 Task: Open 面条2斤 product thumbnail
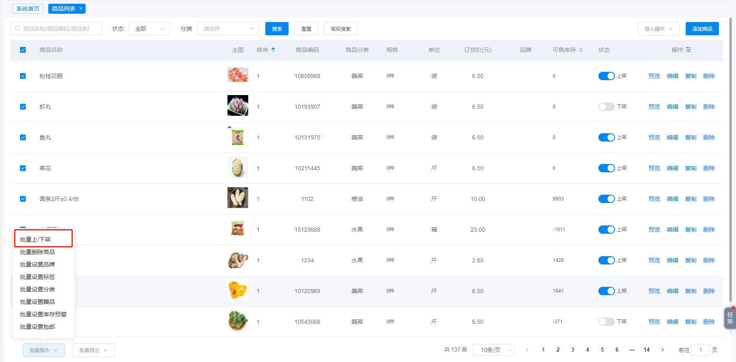(x=238, y=198)
